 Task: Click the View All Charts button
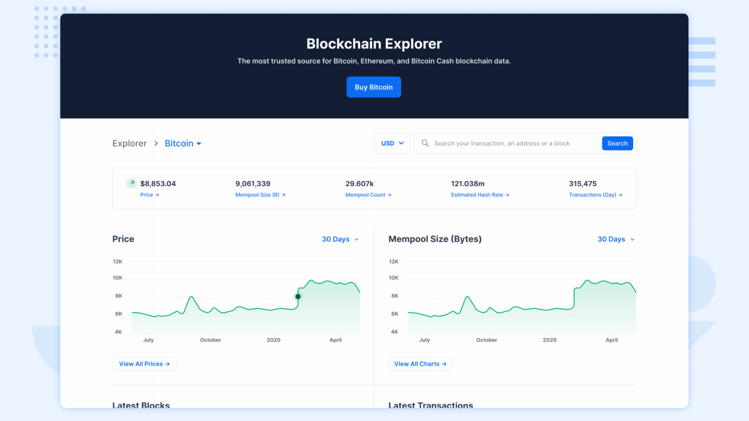point(420,364)
